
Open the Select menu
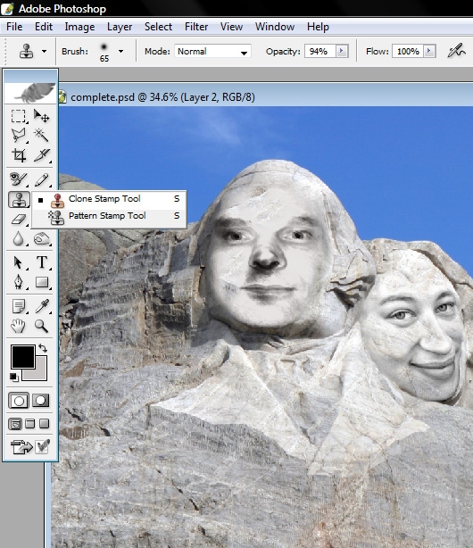click(158, 27)
